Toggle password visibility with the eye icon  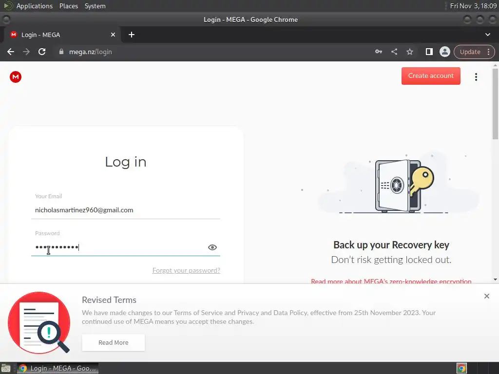coord(212,247)
